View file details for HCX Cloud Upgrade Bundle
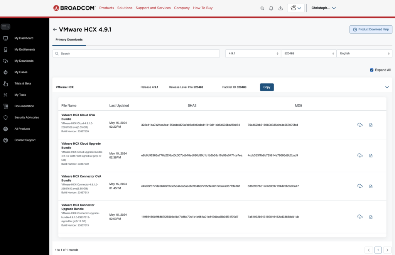Viewport: 395px width, 255px height. pos(371,156)
